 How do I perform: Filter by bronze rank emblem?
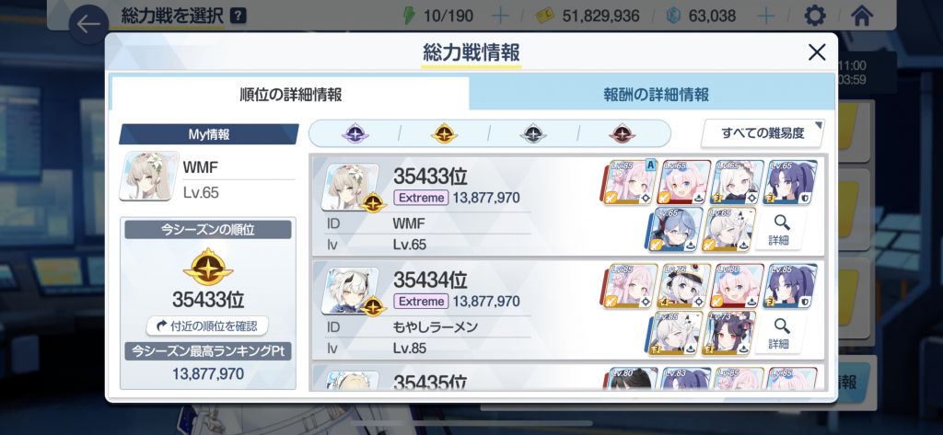tap(622, 133)
